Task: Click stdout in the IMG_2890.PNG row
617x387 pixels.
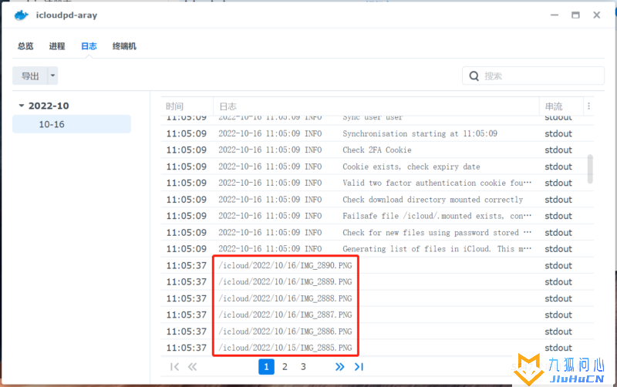Action: click(x=558, y=266)
